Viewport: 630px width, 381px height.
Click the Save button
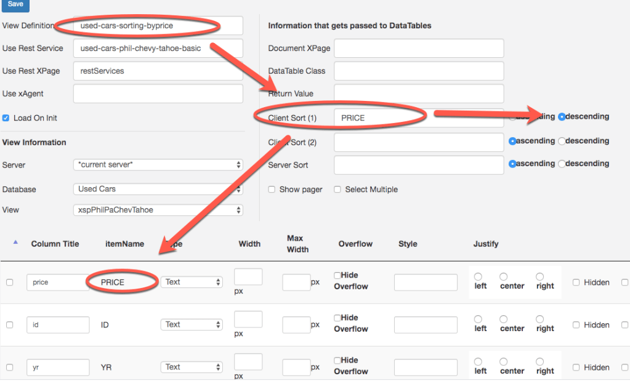[15, 4]
